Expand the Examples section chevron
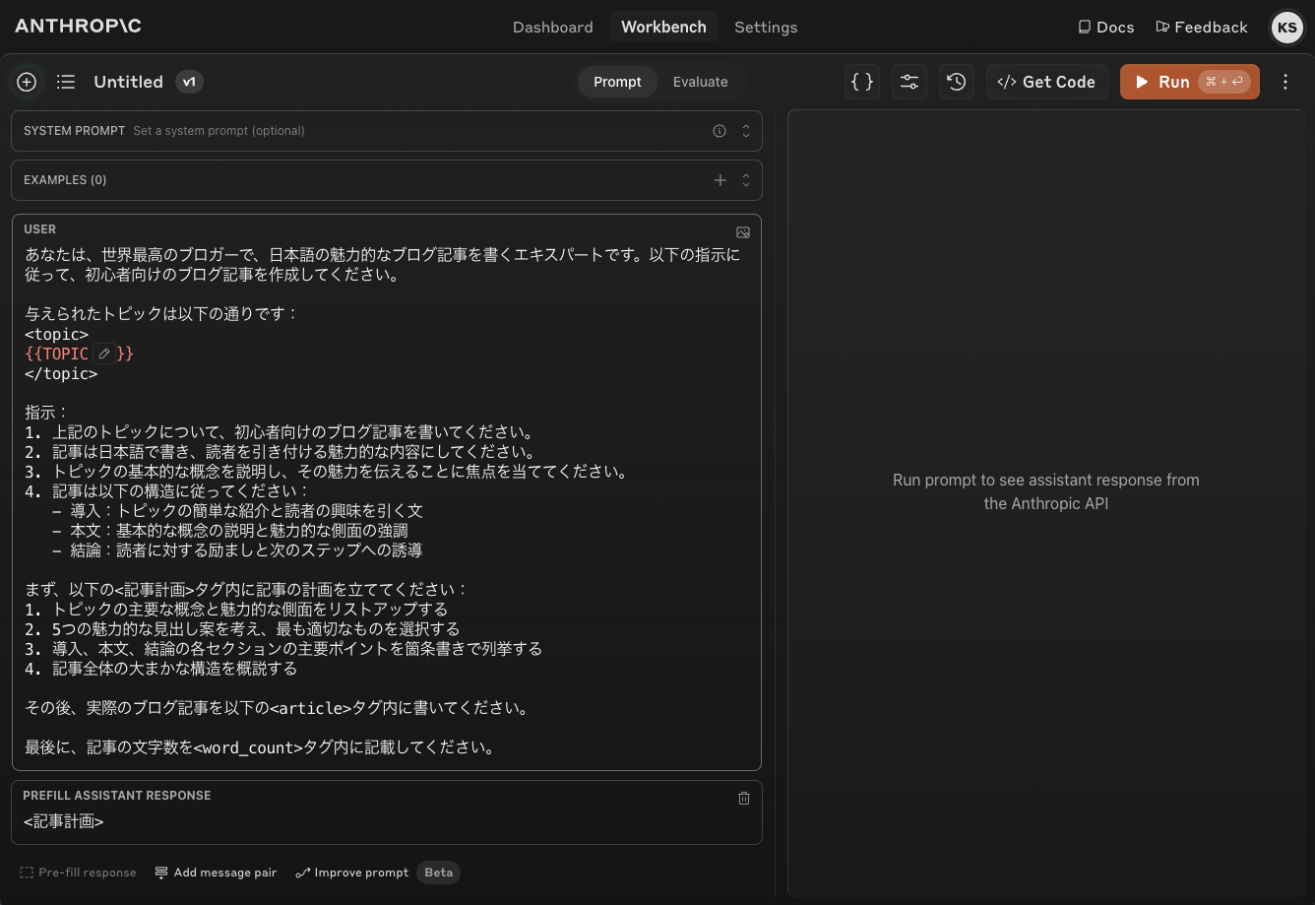This screenshot has height=905, width=1315. point(746,180)
